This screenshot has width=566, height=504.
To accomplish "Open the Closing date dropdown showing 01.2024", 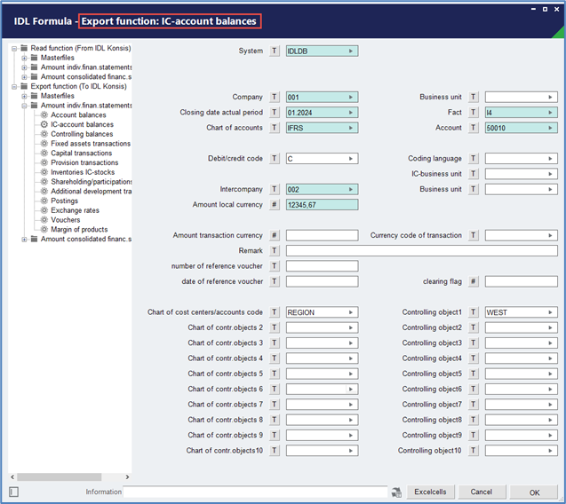I will tap(350, 113).
